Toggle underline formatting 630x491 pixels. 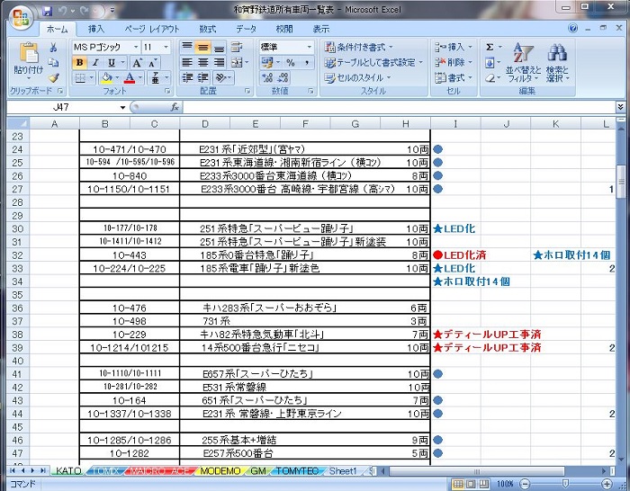coord(112,62)
